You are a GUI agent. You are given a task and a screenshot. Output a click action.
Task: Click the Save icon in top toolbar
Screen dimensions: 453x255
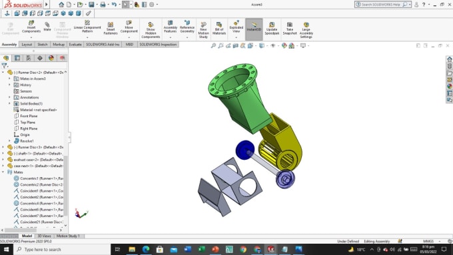[91, 5]
